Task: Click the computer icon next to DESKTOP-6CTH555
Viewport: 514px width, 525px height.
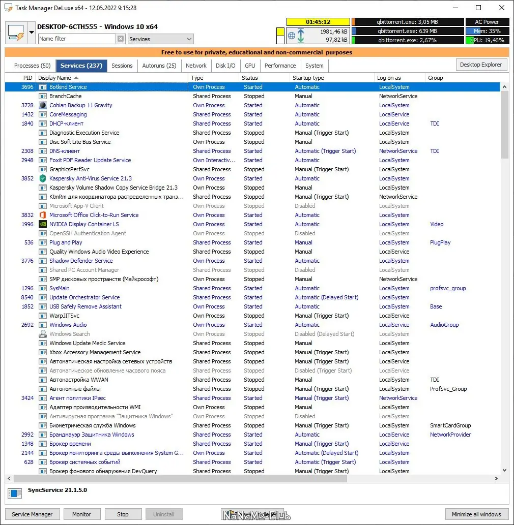Action: coord(16,33)
